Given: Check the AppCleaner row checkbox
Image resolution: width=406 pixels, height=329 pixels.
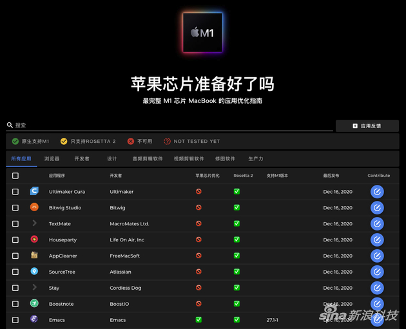Looking at the screenshot, I should coord(15,256).
